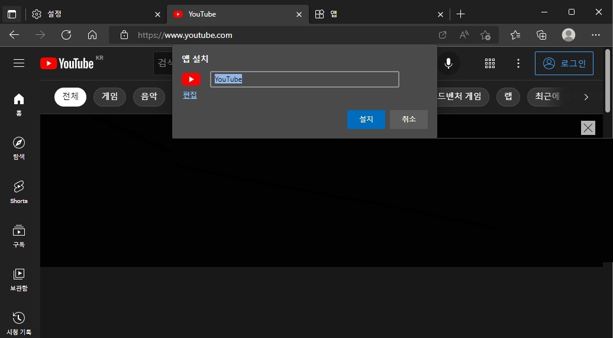The image size is (613, 338).
Task: Select the 음악 filter chip
Action: [149, 96]
